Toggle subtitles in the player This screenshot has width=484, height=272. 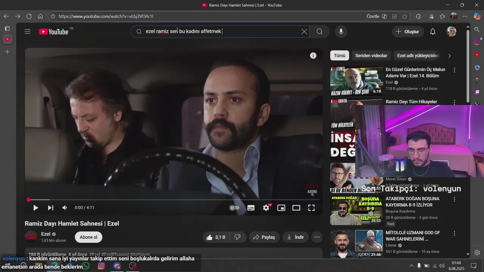(251, 208)
